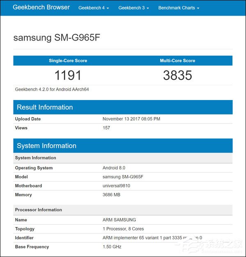Click the blue System Information section header
The image size is (246, 257).
click(46, 146)
